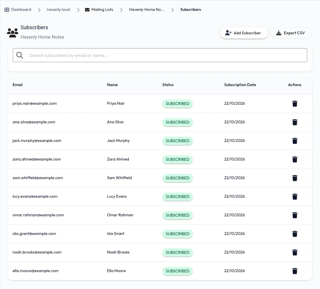Image resolution: width=320 pixels, height=289 pixels.
Task: Click email jack.murphy@example.com
Action: pyautogui.click(x=37, y=140)
